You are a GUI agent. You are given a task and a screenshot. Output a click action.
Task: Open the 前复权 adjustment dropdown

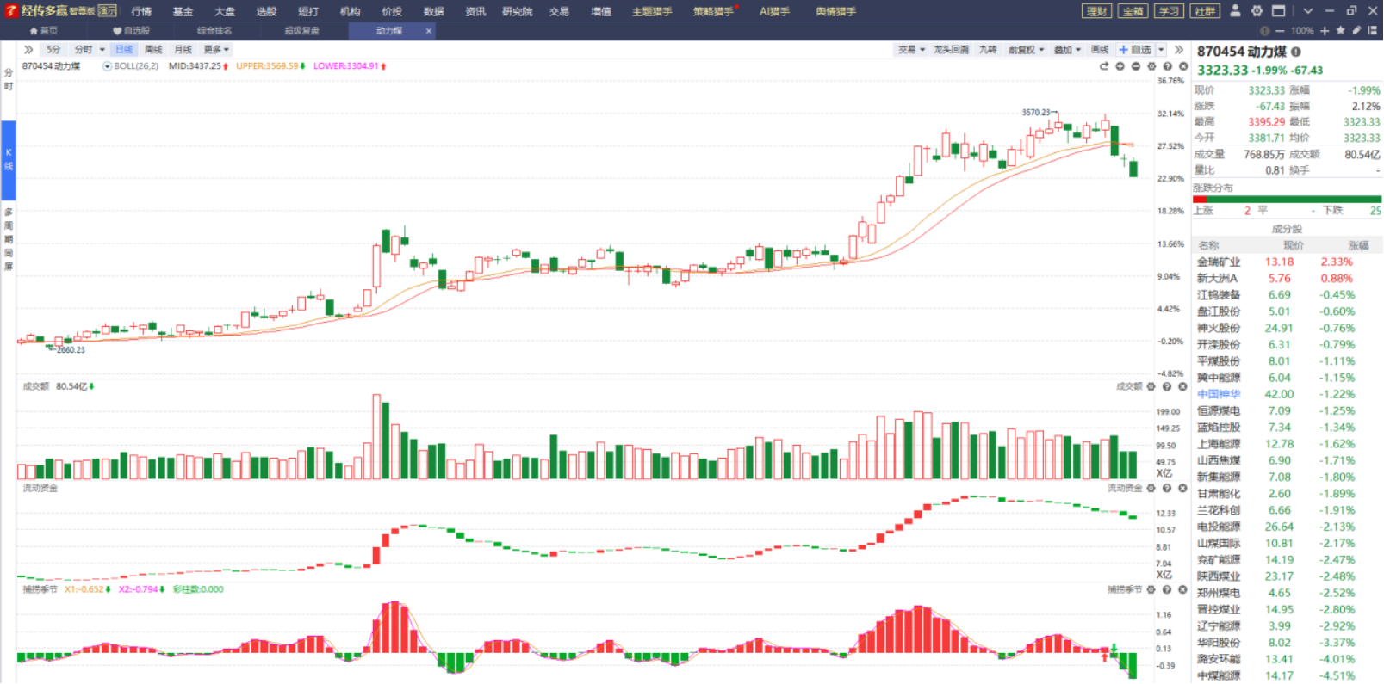click(1026, 50)
